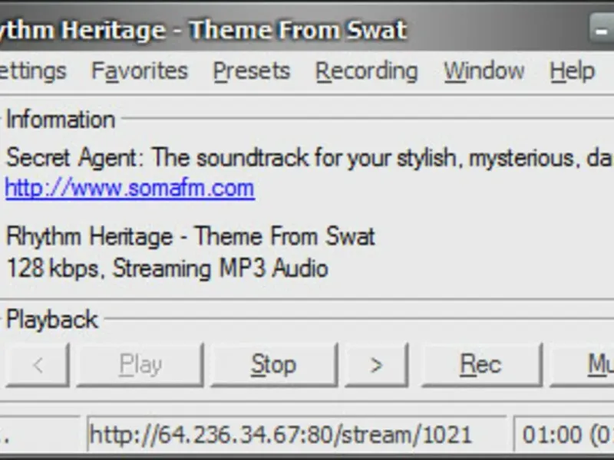Image resolution: width=614 pixels, height=460 pixels.
Task: Click the Rhythm Heritage - Theme From Swat track text
Action: (x=190, y=236)
